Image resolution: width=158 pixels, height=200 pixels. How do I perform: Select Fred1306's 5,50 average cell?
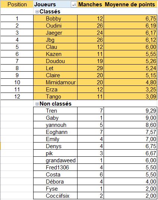pos(130,167)
